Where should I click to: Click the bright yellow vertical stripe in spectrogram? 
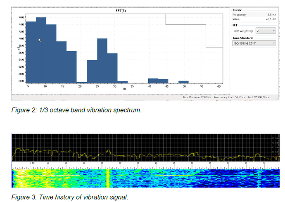click(x=109, y=178)
